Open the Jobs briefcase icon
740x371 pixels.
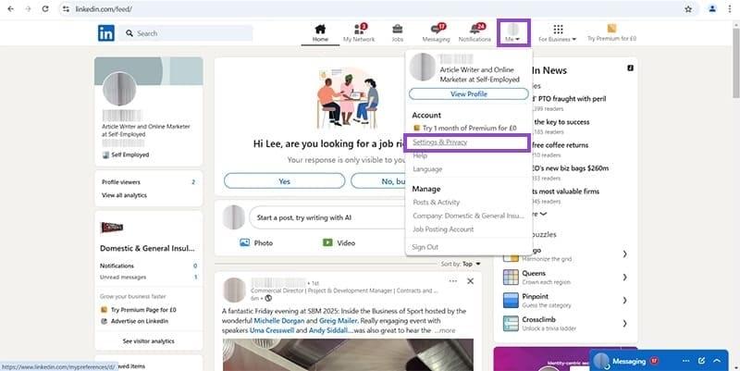pos(398,33)
